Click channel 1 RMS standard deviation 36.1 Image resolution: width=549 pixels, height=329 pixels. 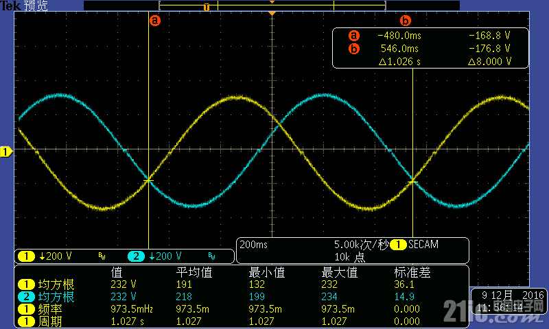(x=404, y=284)
